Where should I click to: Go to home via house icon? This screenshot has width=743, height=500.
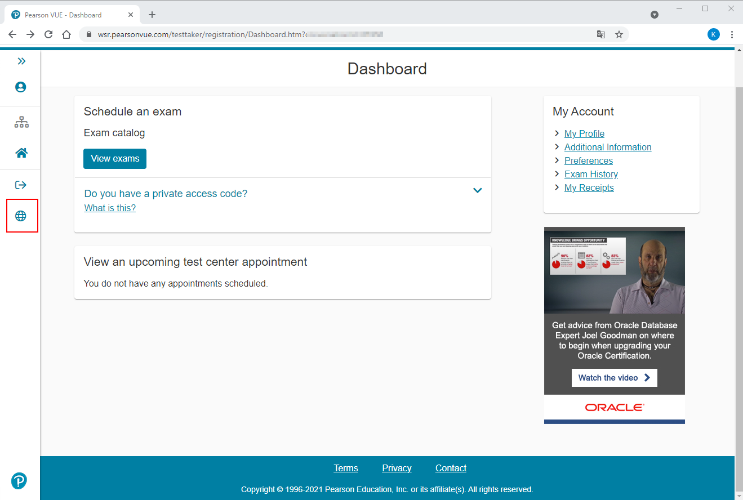tap(21, 153)
